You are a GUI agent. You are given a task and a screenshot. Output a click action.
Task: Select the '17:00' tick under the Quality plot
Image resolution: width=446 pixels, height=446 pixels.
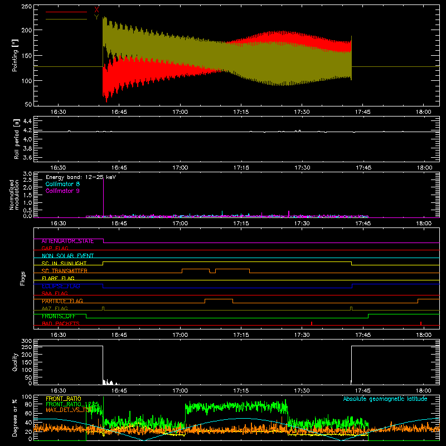[x=180, y=391]
